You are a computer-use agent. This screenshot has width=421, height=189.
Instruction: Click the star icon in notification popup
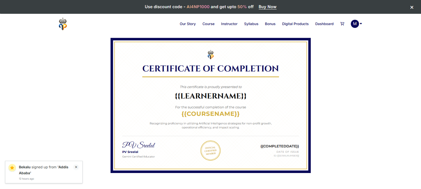(x=12, y=168)
